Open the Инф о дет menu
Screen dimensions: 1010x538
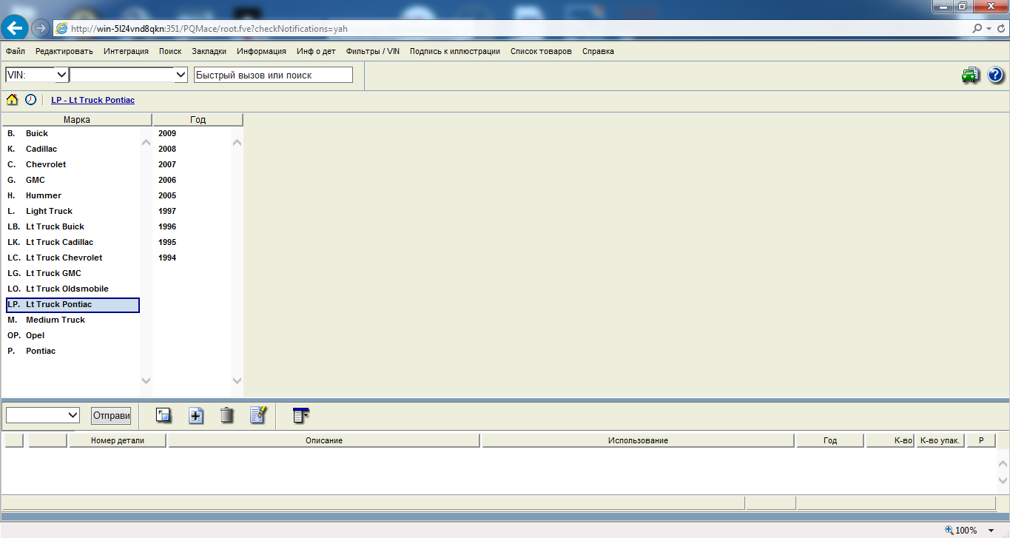pyautogui.click(x=316, y=51)
